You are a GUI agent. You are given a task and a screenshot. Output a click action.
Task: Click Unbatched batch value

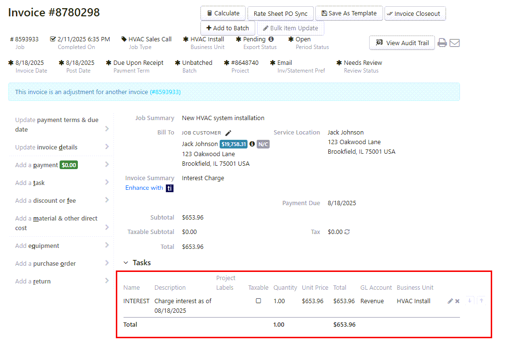pyautogui.click(x=197, y=62)
